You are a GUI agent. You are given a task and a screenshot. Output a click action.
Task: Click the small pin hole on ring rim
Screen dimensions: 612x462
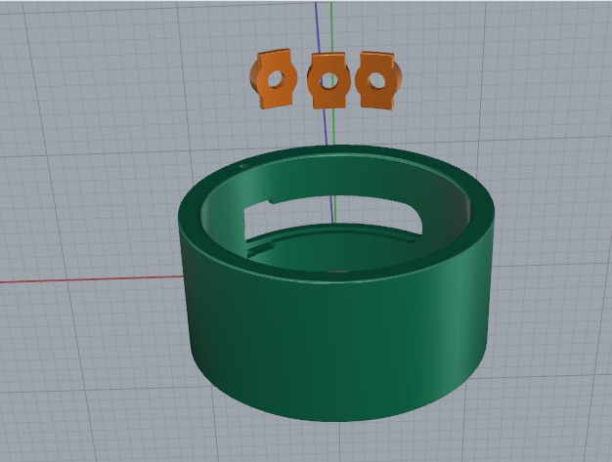(242, 166)
